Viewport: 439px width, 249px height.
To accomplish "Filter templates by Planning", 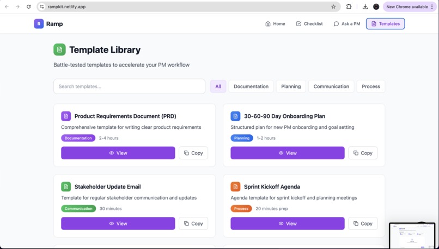I will 291,86.
